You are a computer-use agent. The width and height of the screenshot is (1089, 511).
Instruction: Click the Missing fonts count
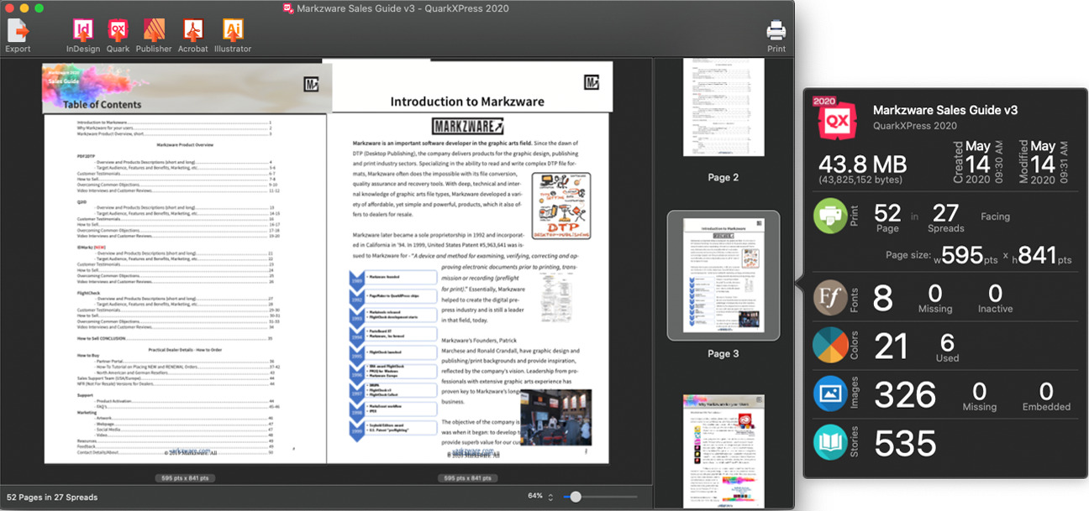click(935, 299)
